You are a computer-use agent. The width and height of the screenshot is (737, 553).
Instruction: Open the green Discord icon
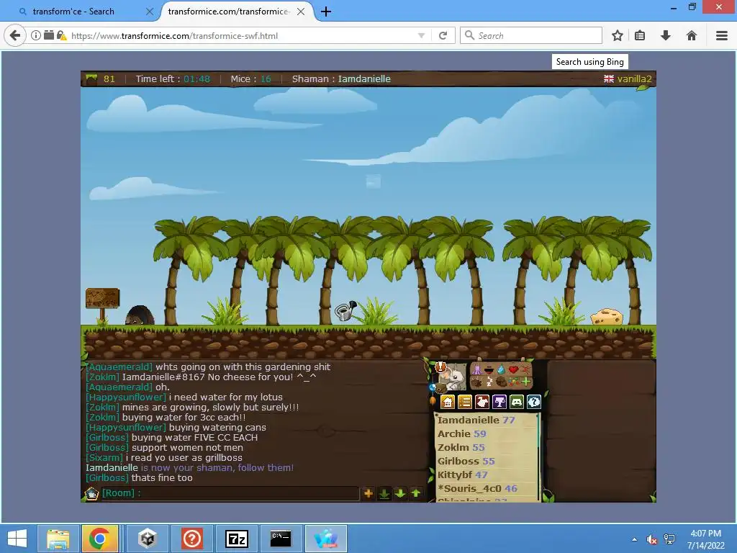[x=517, y=402]
